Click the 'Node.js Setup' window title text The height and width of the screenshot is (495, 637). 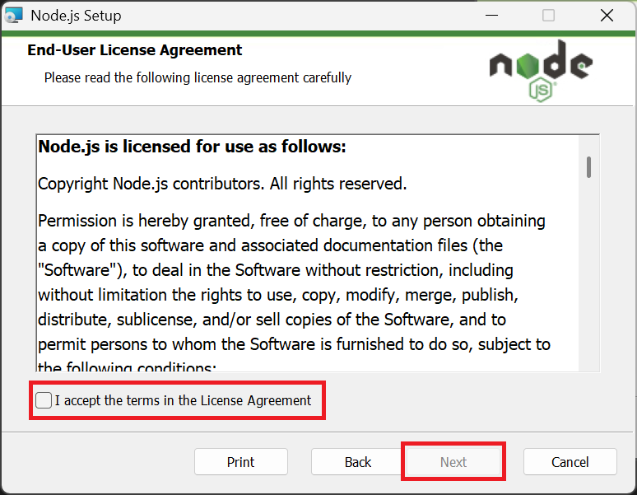76,15
